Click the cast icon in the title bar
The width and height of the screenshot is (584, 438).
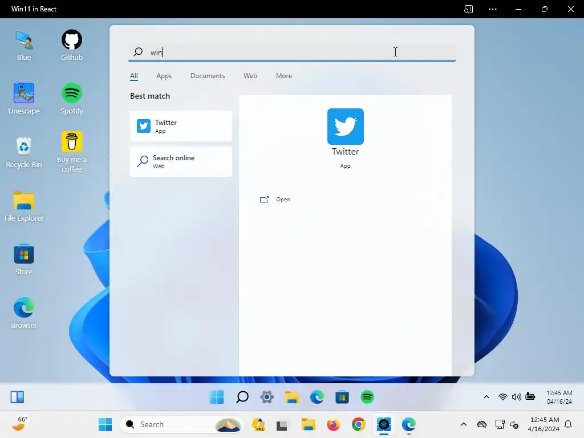pos(468,9)
